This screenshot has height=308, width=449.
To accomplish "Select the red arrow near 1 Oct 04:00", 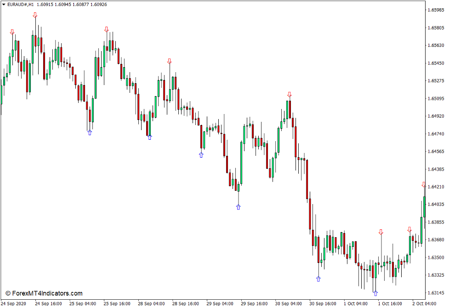I will (381, 232).
